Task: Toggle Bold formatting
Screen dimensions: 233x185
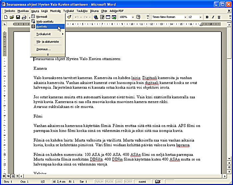Action: [207, 17]
